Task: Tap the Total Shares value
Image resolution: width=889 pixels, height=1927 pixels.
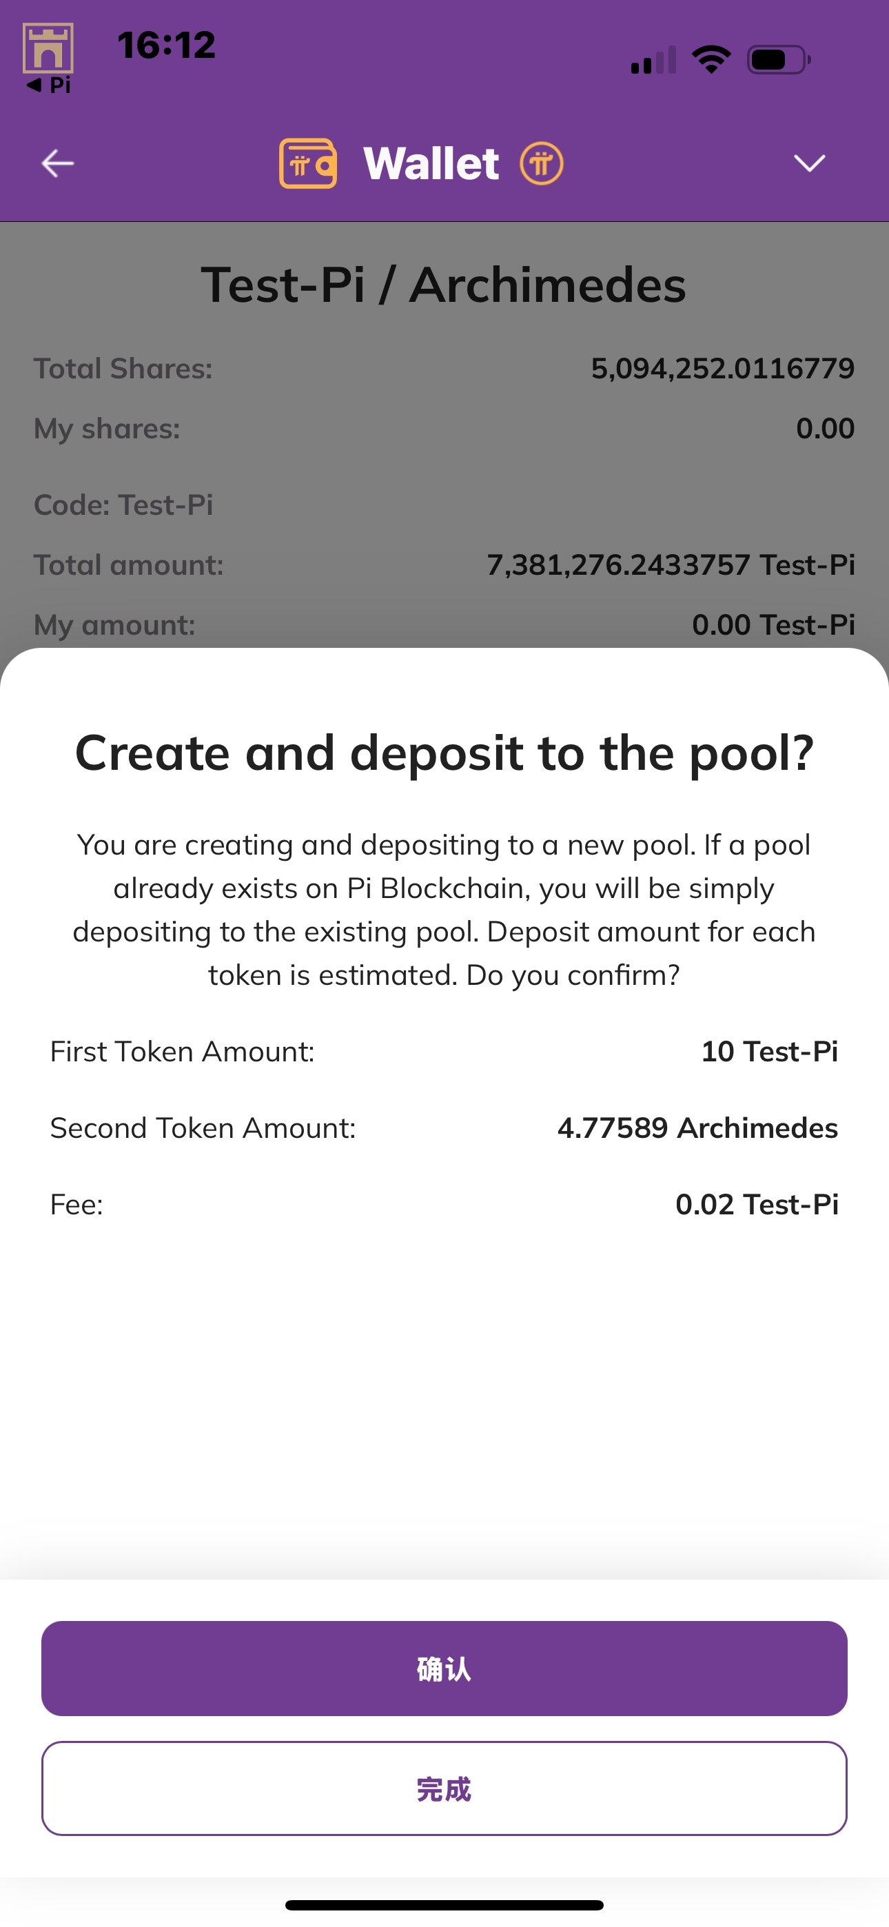Action: pyautogui.click(x=722, y=368)
